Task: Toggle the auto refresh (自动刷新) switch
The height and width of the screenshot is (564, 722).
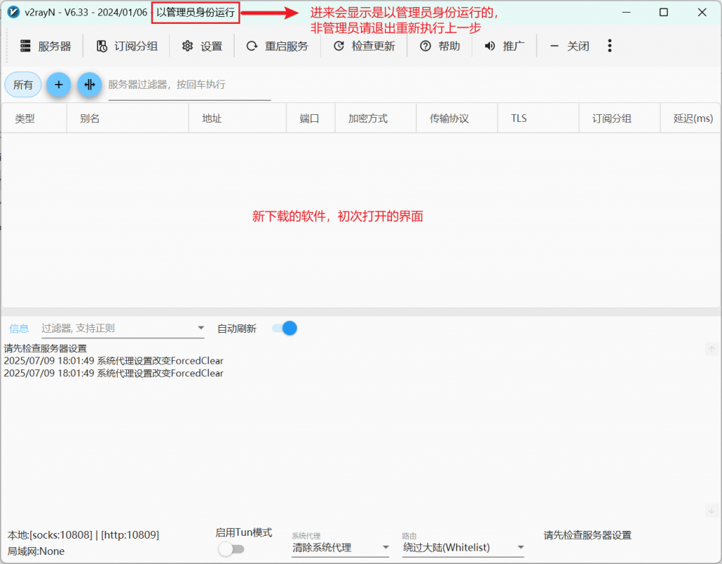Action: point(285,328)
